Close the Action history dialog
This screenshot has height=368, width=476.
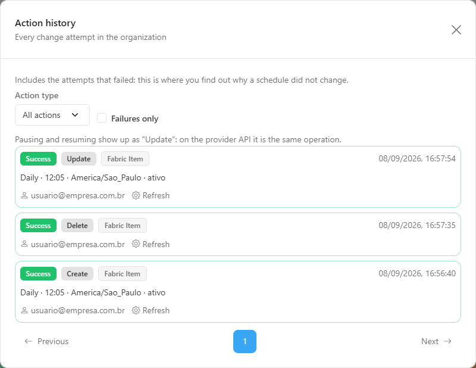pos(456,30)
